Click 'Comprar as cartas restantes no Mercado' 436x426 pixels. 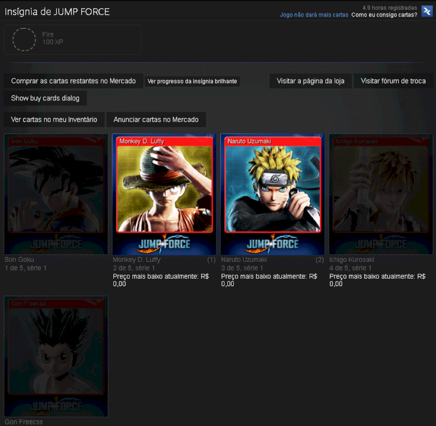(74, 81)
